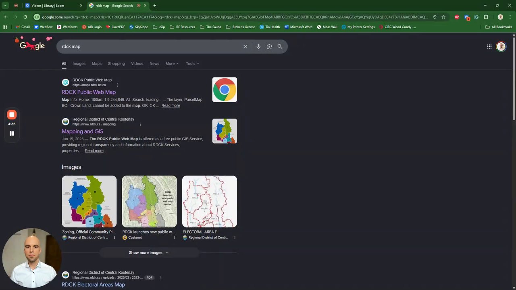Open the Chrome profile avatar in the toolbar
The width and height of the screenshot is (516, 290).
pyautogui.click(x=500, y=17)
